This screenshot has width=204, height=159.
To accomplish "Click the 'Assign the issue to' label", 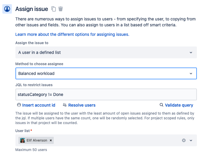I will point(32,43).
